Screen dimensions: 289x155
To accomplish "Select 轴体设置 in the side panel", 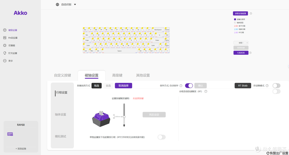I will coord(60,115).
